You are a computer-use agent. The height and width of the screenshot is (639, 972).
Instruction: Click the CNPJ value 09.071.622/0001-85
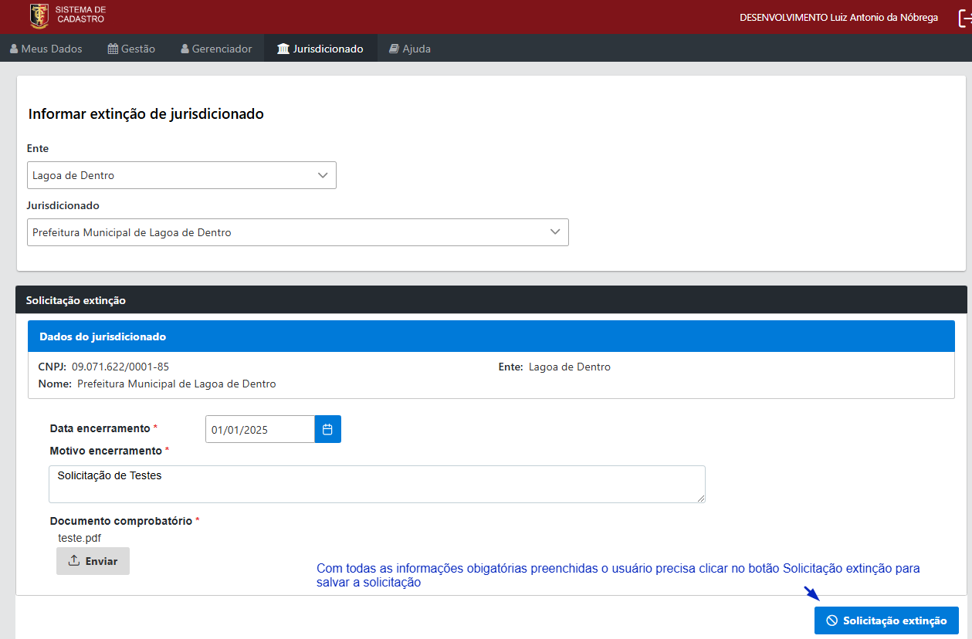(120, 367)
